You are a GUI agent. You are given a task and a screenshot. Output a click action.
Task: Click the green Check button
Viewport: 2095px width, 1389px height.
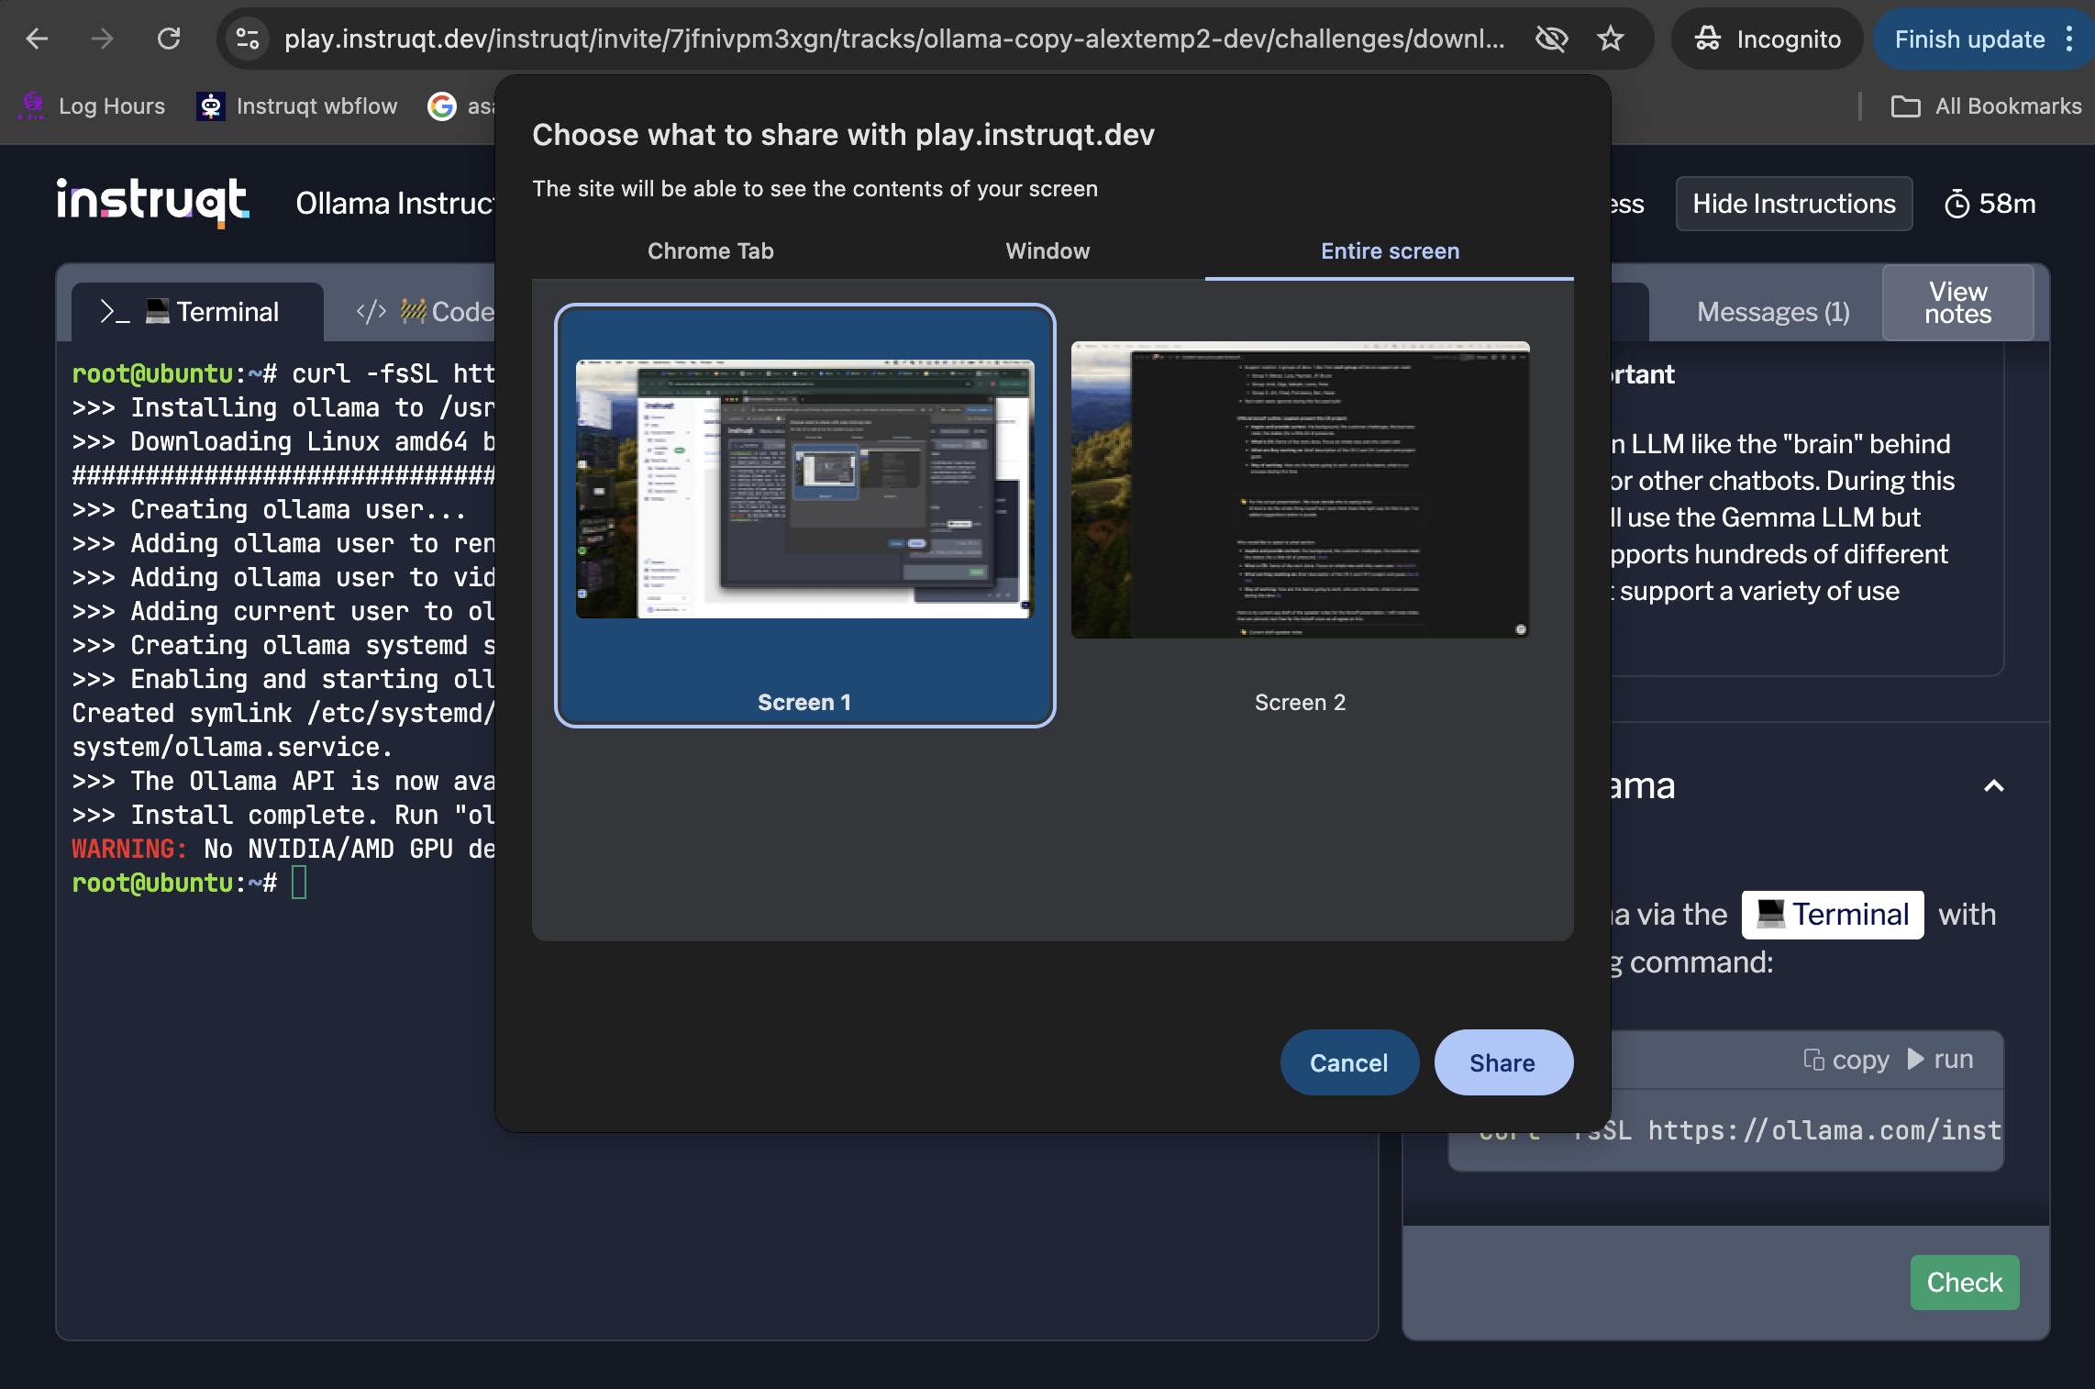tap(1964, 1282)
